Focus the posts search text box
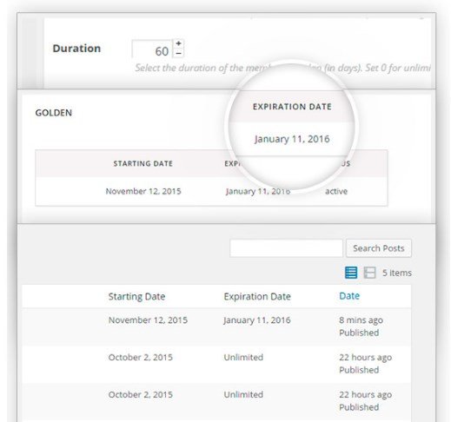This screenshot has height=422, width=451. pos(286,248)
